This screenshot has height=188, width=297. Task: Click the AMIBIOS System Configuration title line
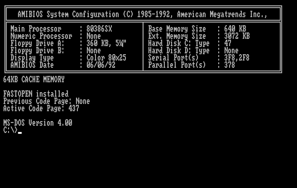[x=143, y=14]
